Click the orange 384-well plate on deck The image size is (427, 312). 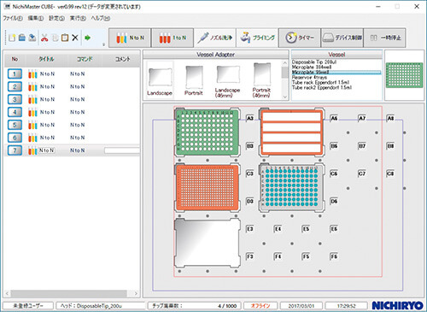tap(207, 187)
